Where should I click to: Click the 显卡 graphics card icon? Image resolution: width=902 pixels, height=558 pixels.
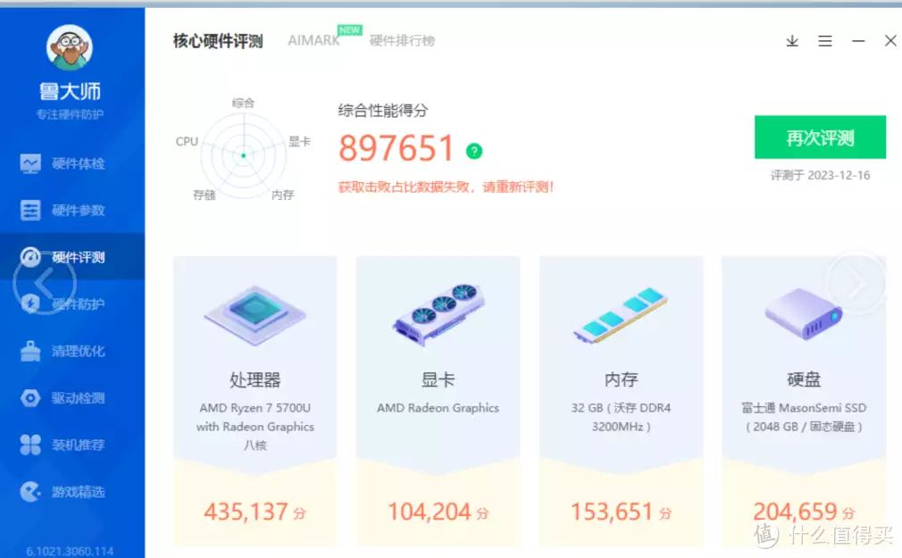point(438,314)
